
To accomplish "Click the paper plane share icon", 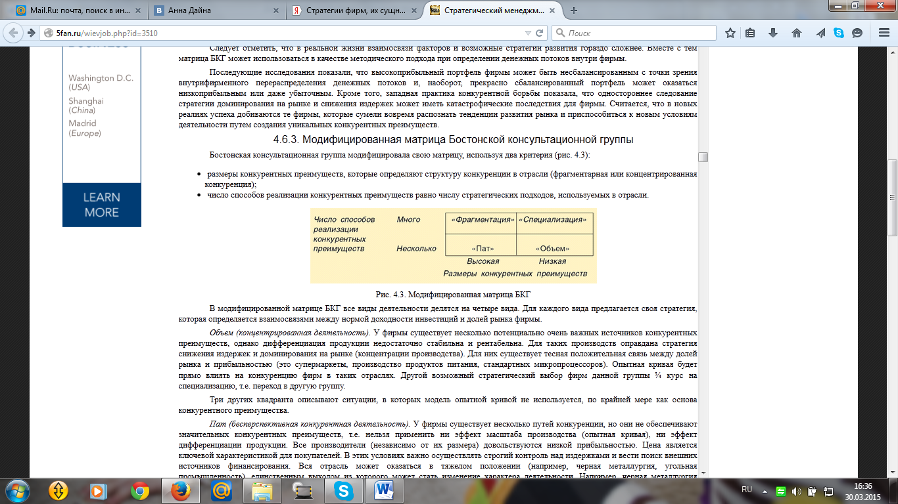I will pyautogui.click(x=822, y=33).
